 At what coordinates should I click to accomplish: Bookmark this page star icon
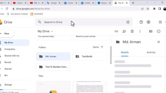pos(148,9)
